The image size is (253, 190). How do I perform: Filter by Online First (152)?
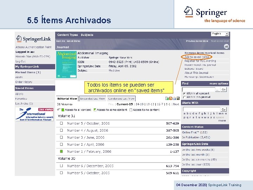coord(195,132)
